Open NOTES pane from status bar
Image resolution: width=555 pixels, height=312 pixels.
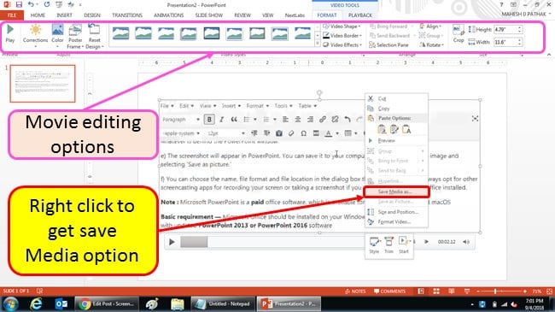[355, 291]
